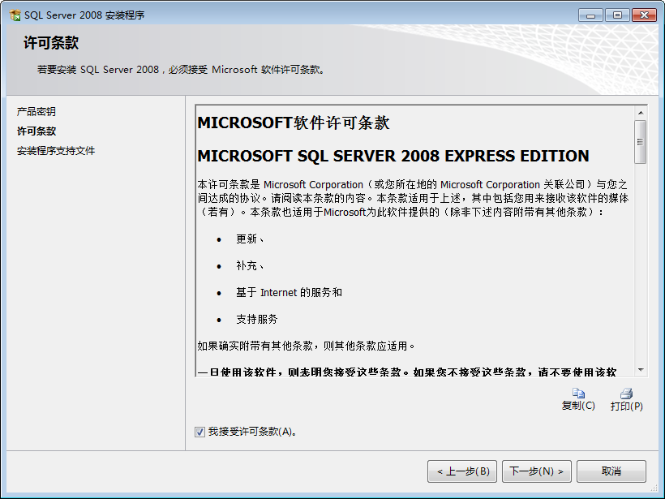Click the scroll up arrow in license box
The image size is (665, 499).
641,113
